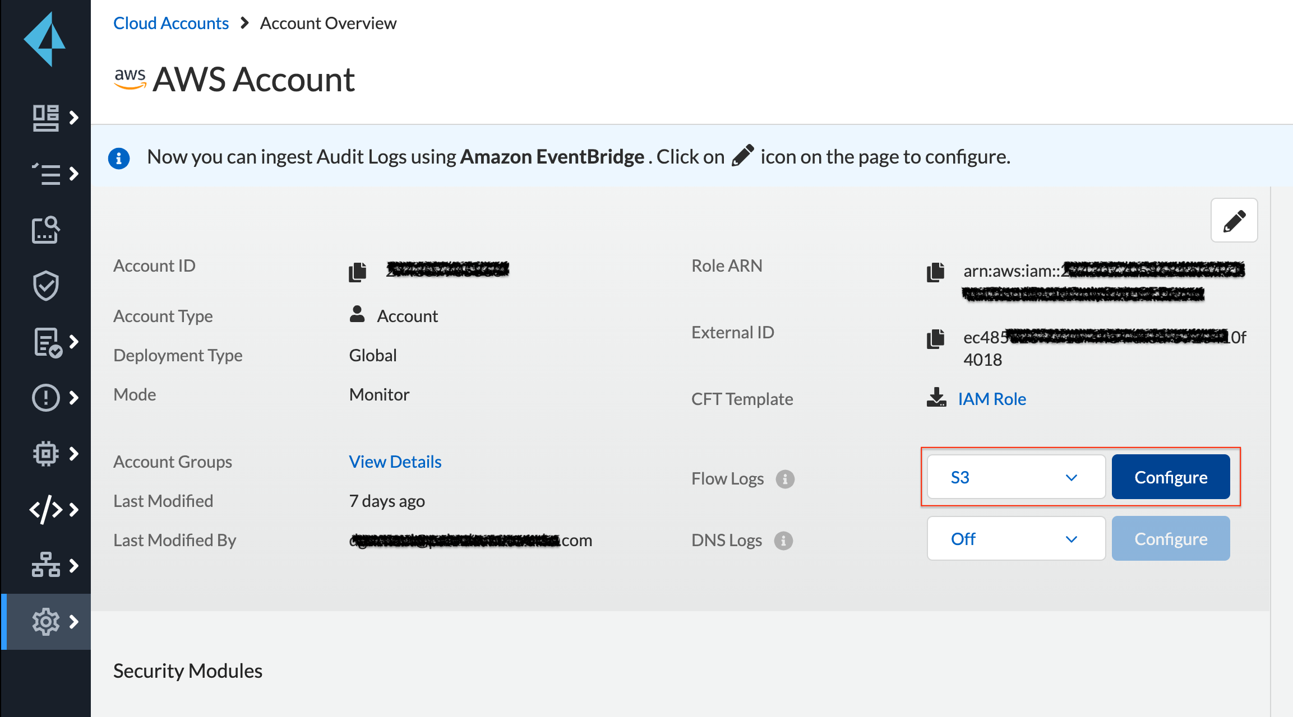Image resolution: width=1293 pixels, height=717 pixels.
Task: Expand the alerts sidebar menu
Action: click(54, 398)
